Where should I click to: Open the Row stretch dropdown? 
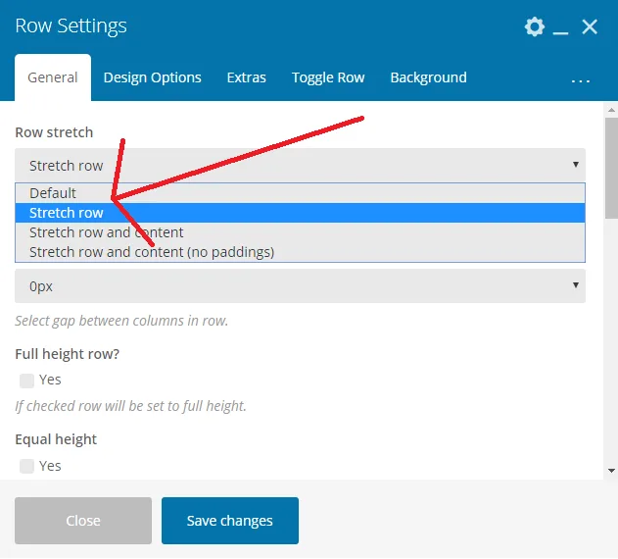tap(300, 165)
